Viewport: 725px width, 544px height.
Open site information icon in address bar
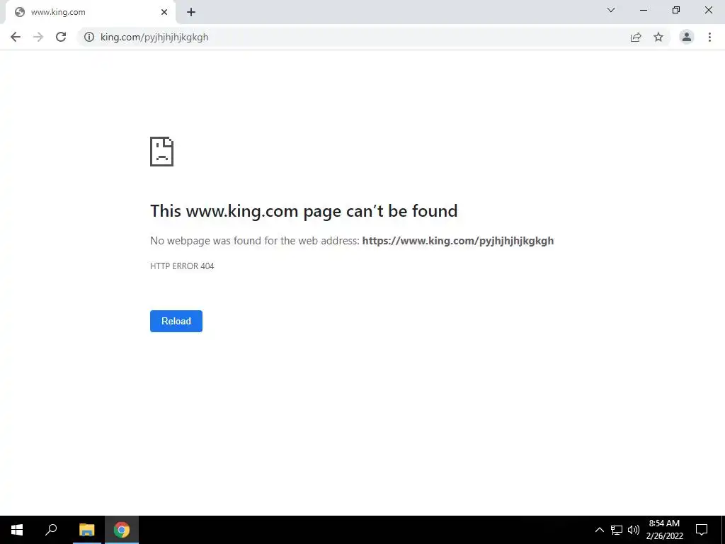click(89, 37)
